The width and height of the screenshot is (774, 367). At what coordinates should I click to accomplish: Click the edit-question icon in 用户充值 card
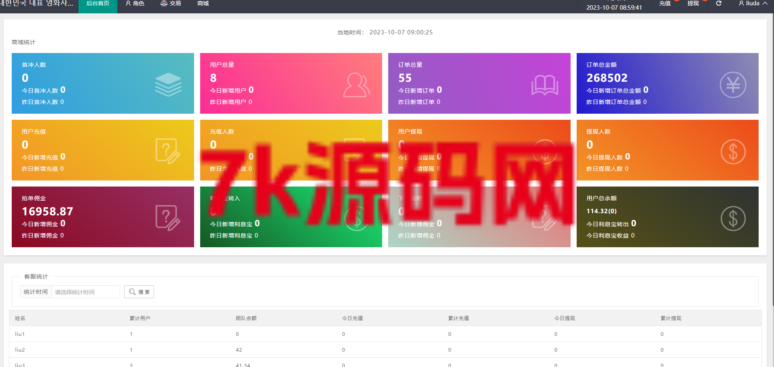[168, 151]
